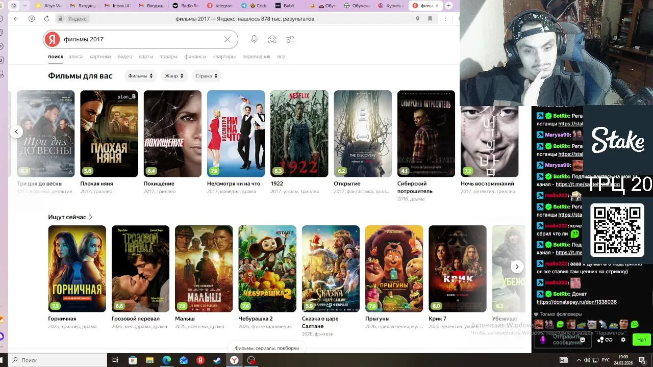The image size is (653, 367).
Task: Open the 'переводчик' search tab
Action: [257, 57]
